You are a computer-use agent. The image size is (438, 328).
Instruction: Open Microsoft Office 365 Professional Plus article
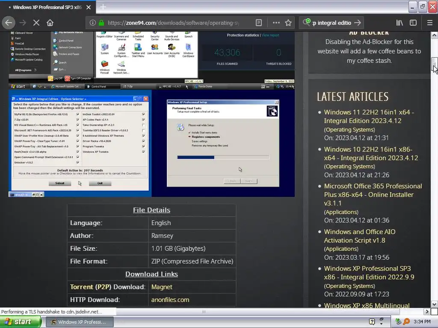tap(373, 195)
